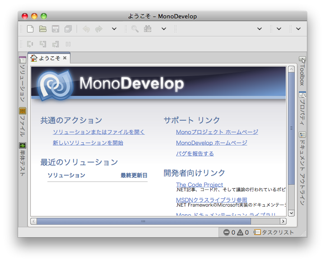The height and width of the screenshot is (262, 325).
Task: Open the ドキュメント アウトライン side panel
Action: point(302,168)
